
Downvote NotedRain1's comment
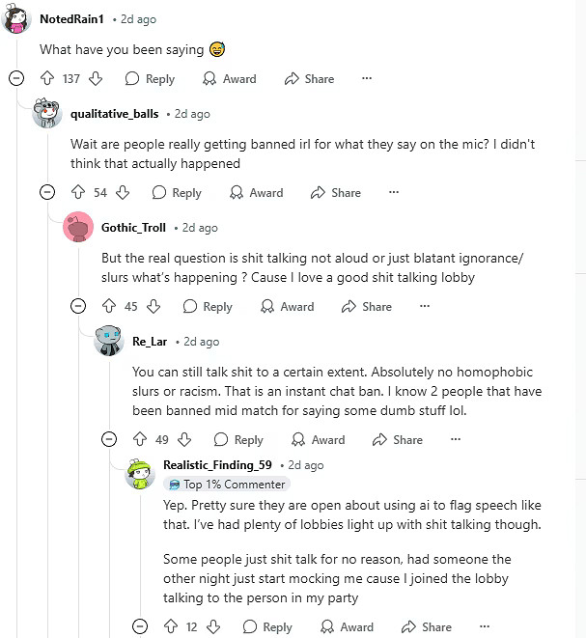96,79
